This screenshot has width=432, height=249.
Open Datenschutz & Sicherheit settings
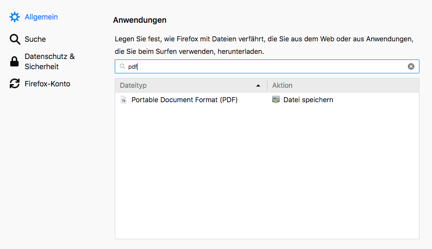point(49,61)
